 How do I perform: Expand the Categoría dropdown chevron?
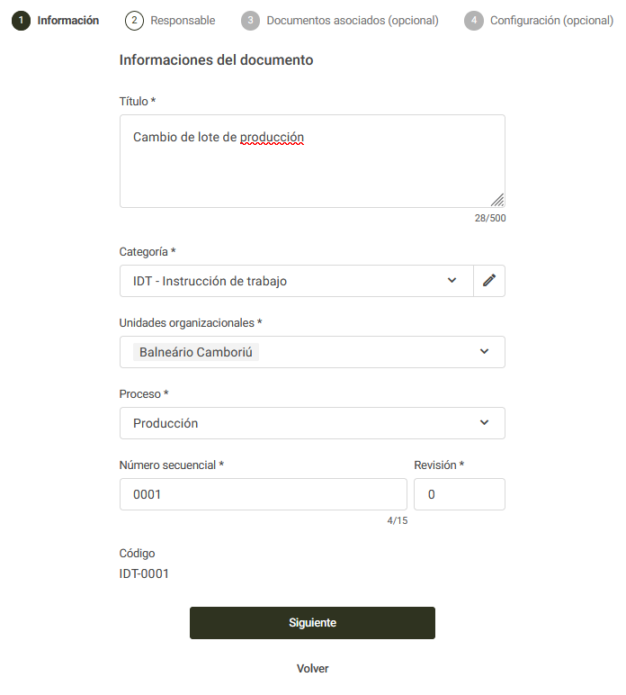(x=452, y=281)
